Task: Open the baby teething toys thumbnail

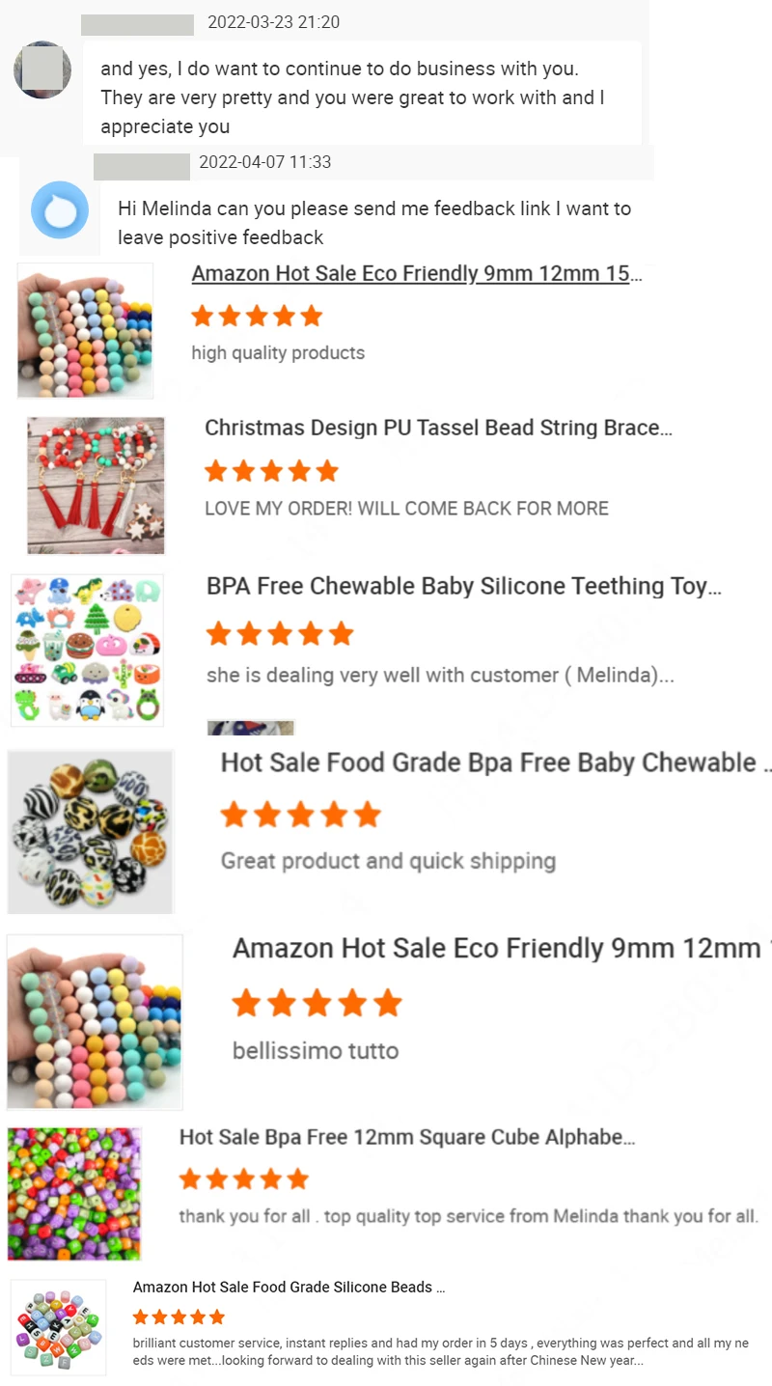Action: (x=87, y=650)
